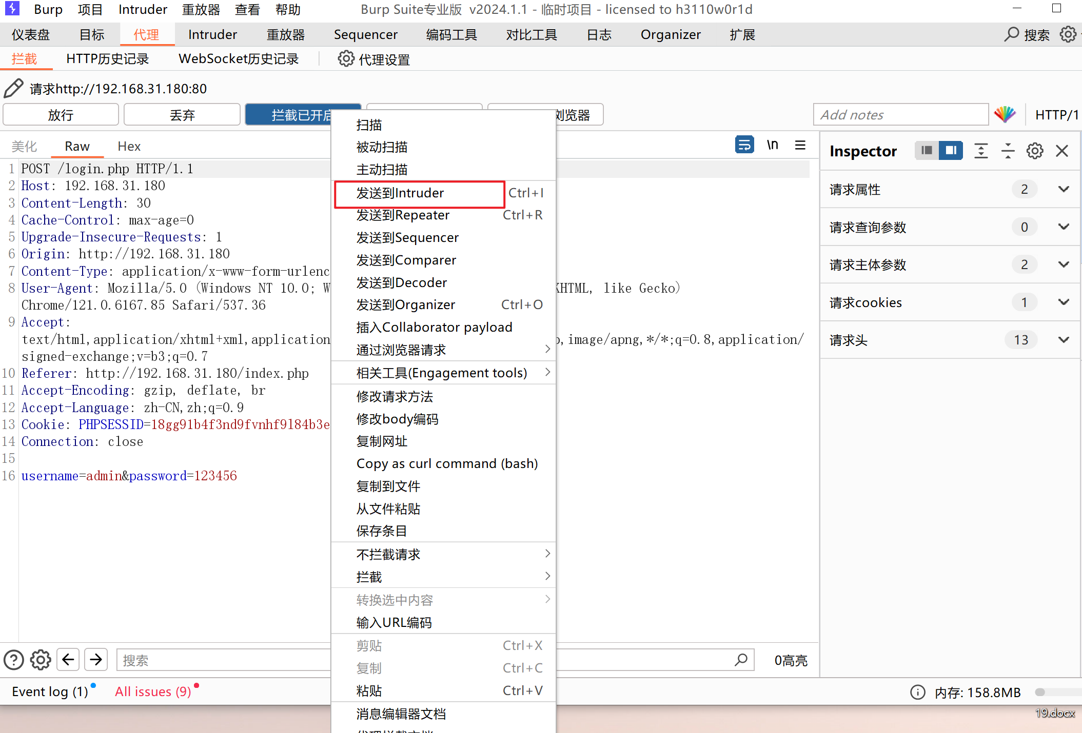The height and width of the screenshot is (733, 1082).
Task: Open the Sequencer main tab
Action: [365, 34]
